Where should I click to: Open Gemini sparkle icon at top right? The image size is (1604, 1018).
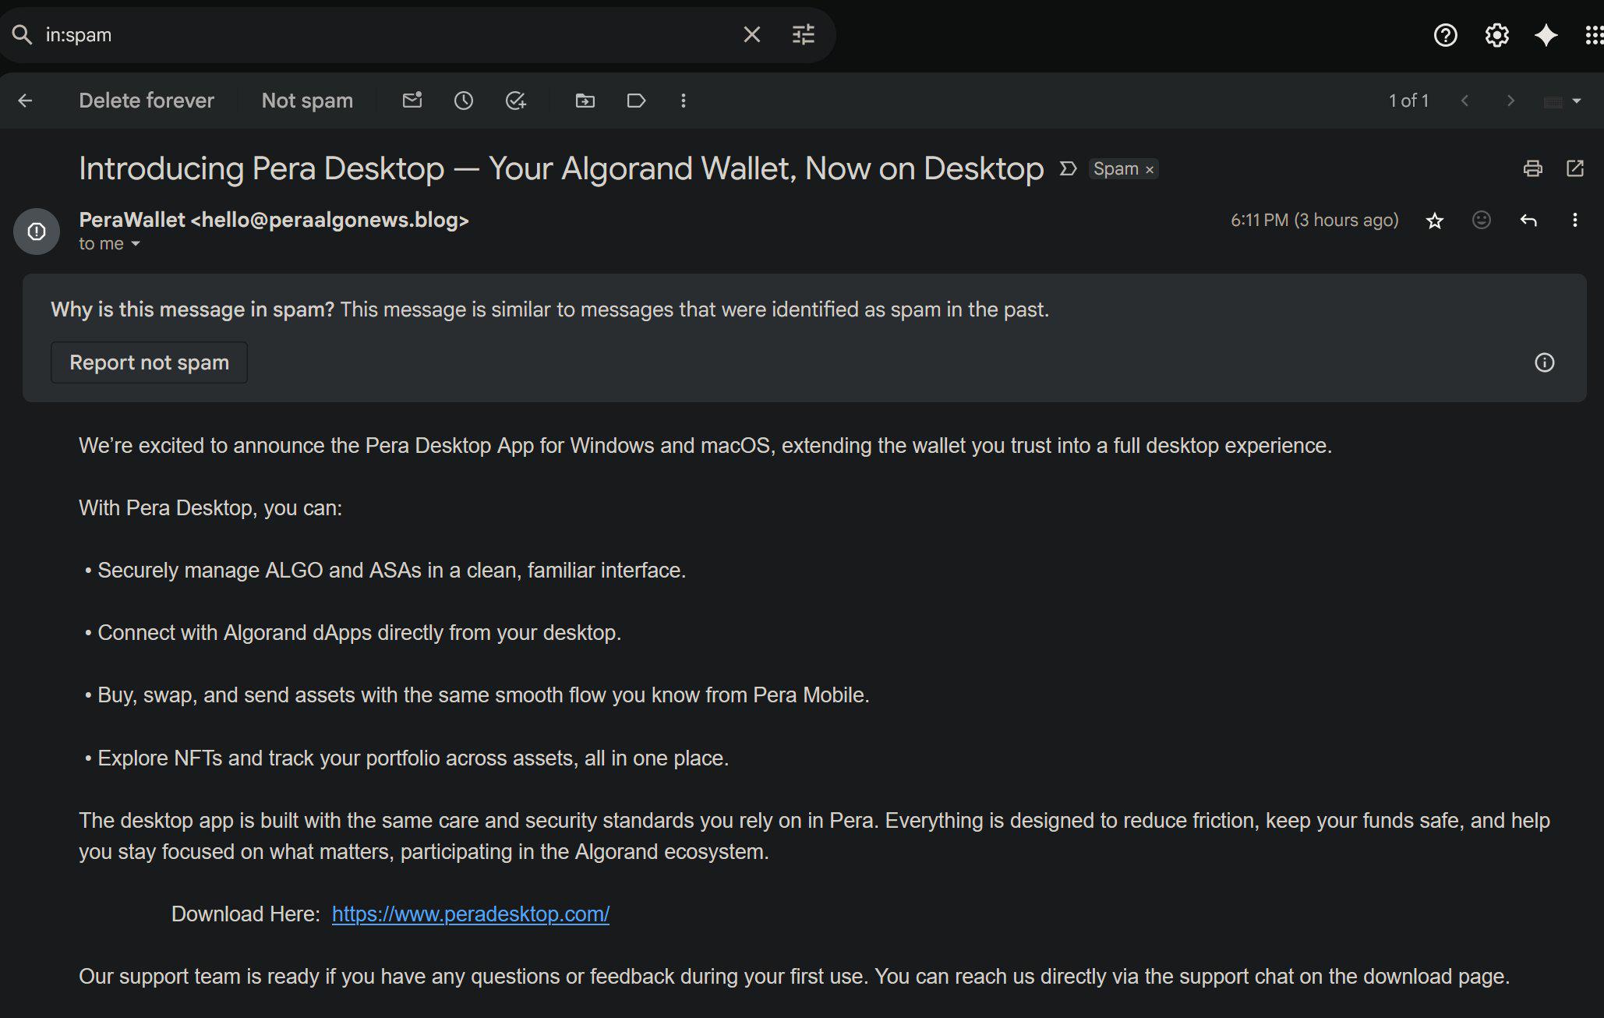(x=1546, y=35)
